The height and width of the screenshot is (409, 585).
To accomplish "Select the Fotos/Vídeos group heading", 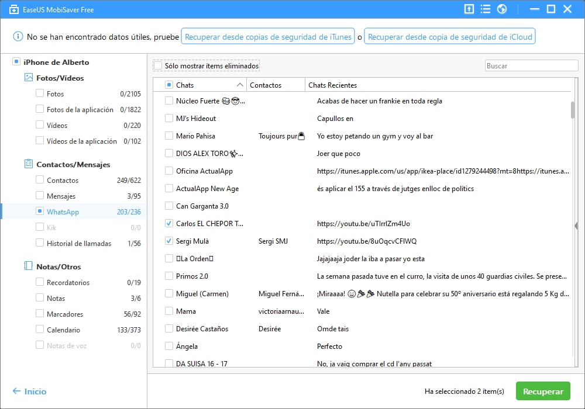I will (60, 78).
